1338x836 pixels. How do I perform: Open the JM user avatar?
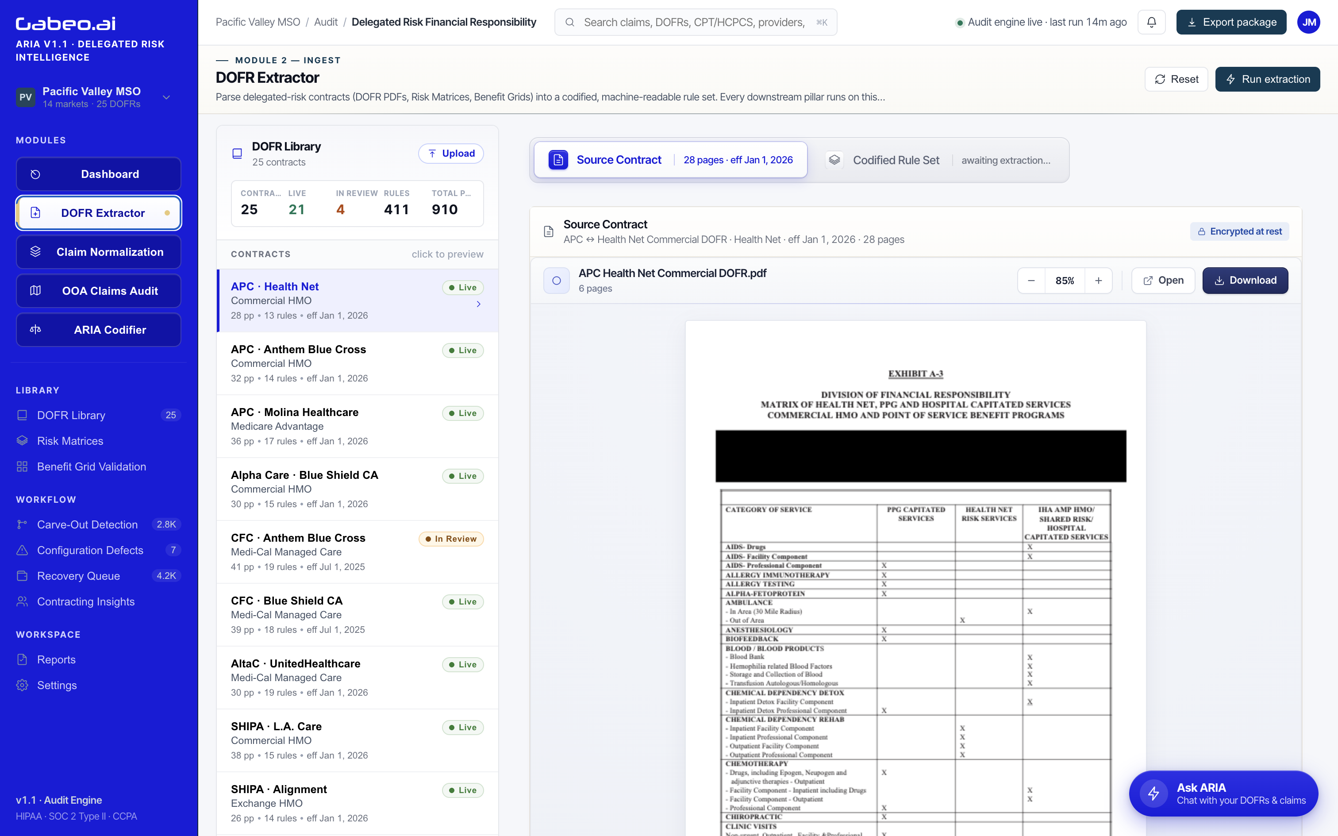1308,22
